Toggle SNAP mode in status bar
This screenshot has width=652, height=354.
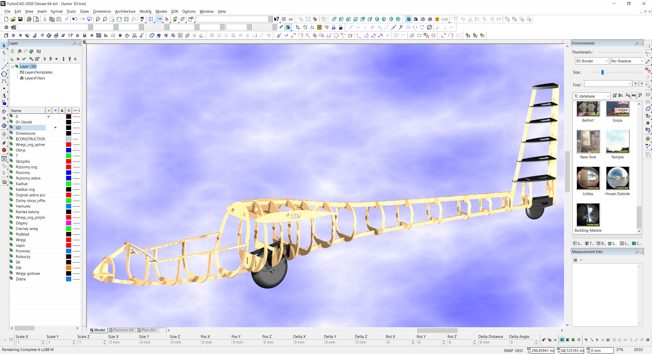[508, 350]
